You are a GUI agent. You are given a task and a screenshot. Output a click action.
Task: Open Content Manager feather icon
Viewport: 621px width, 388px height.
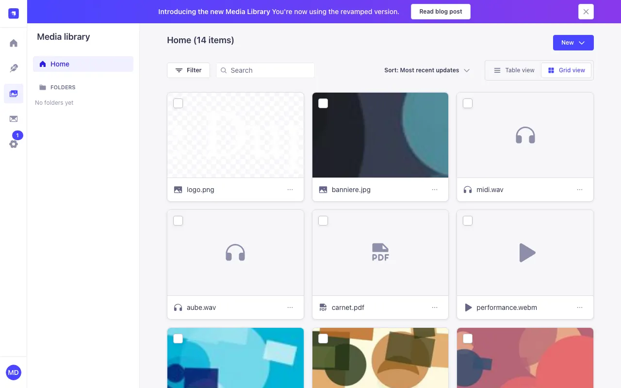14,68
